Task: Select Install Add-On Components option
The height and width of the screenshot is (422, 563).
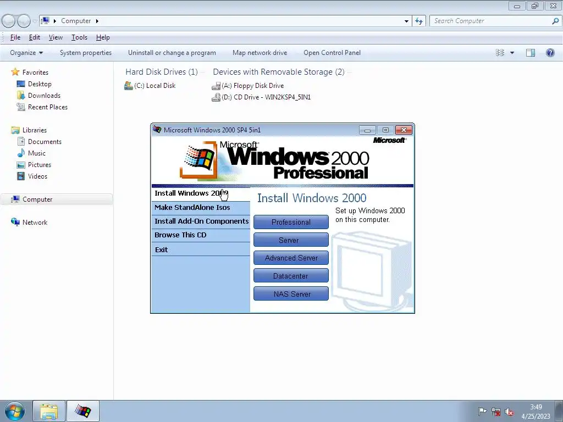Action: point(201,221)
